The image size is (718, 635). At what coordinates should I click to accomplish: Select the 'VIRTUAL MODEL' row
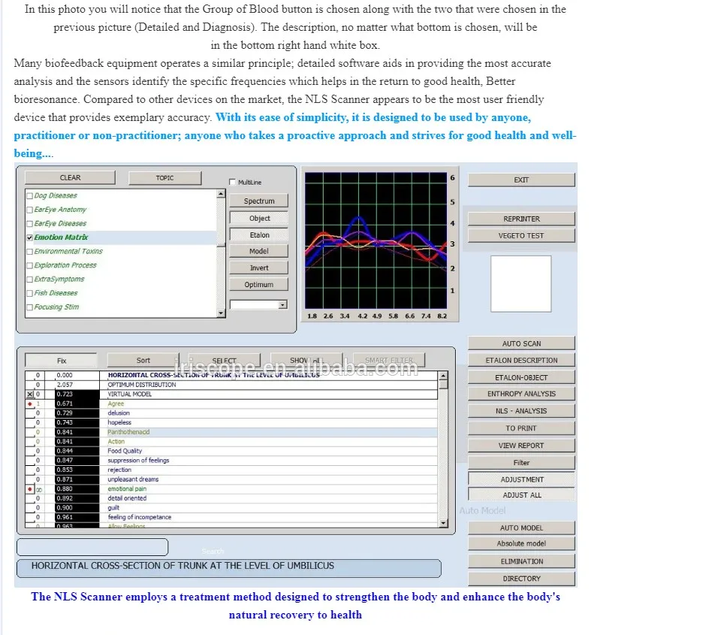(x=232, y=394)
